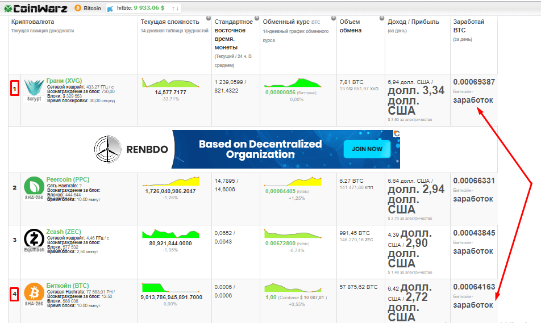
Task: Click Zcash exchange rate 0.00672800
Action: coord(281,244)
